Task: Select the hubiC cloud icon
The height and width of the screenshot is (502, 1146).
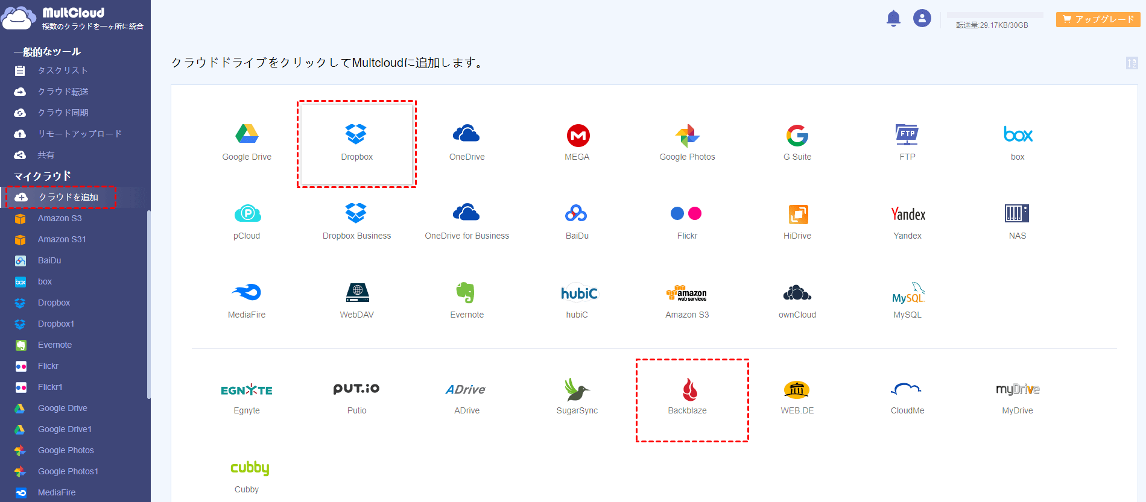Action: pyautogui.click(x=579, y=292)
